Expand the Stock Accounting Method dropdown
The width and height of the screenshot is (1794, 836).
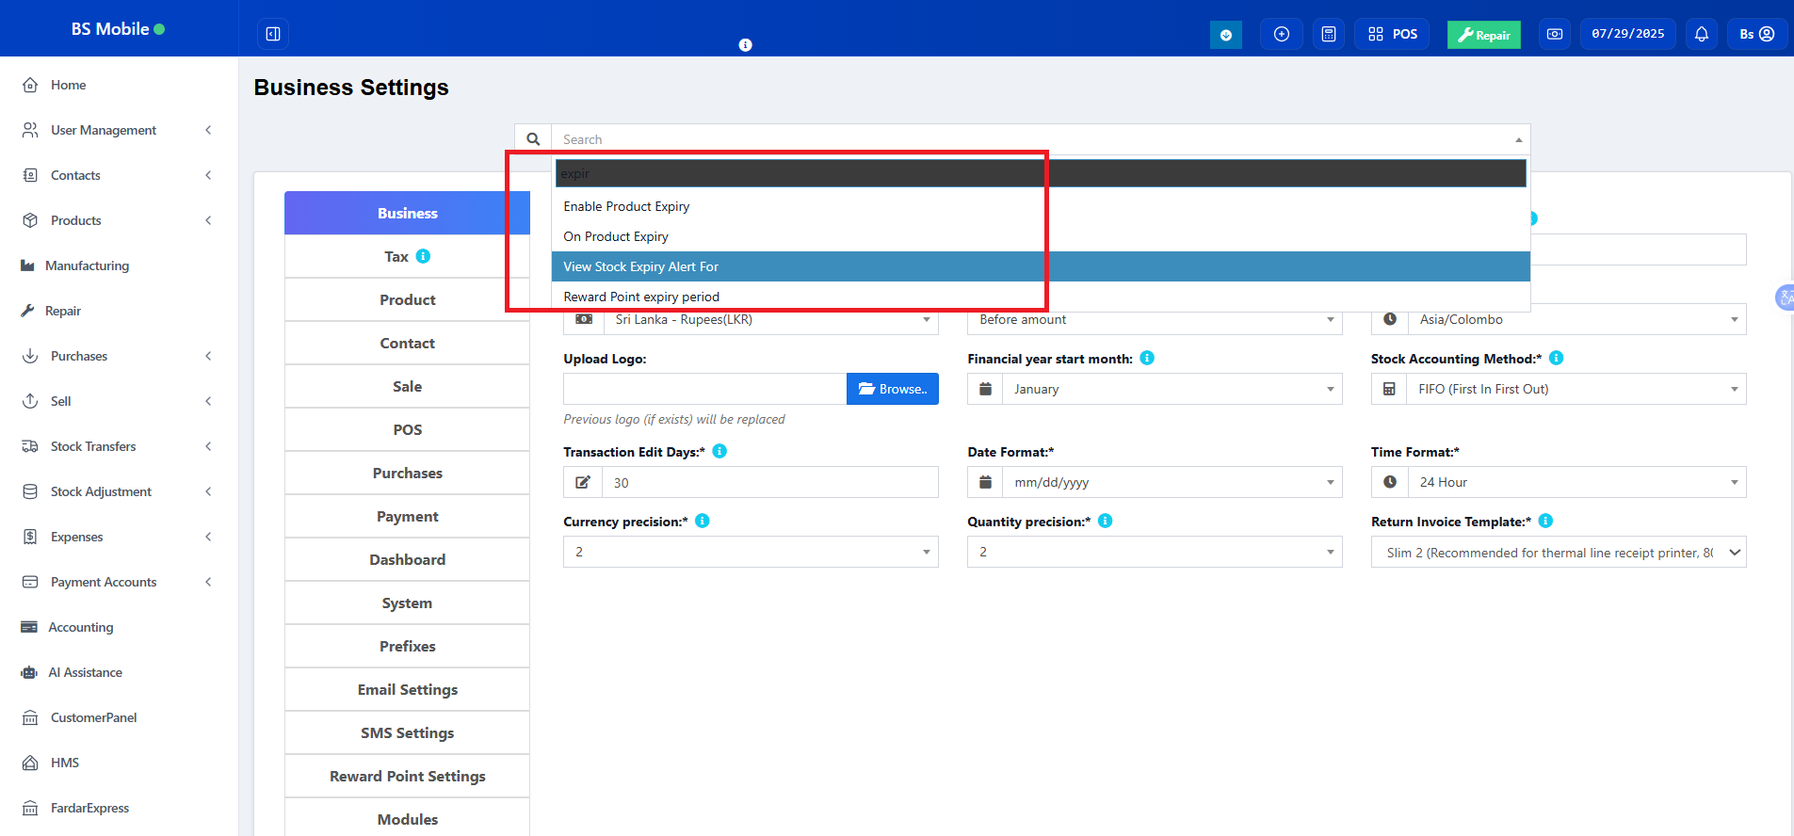1575,389
